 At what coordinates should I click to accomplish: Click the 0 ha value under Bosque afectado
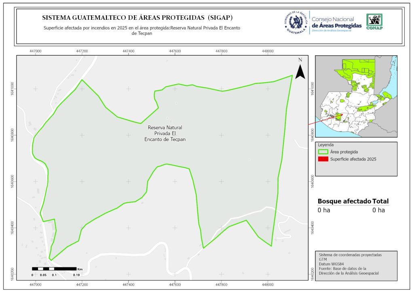click(324, 210)
